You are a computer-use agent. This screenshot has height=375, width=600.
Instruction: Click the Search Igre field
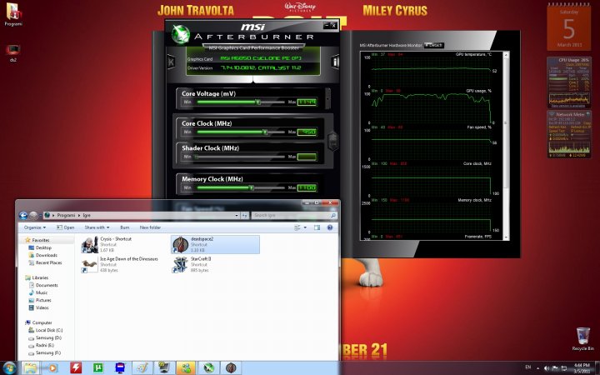[294, 216]
